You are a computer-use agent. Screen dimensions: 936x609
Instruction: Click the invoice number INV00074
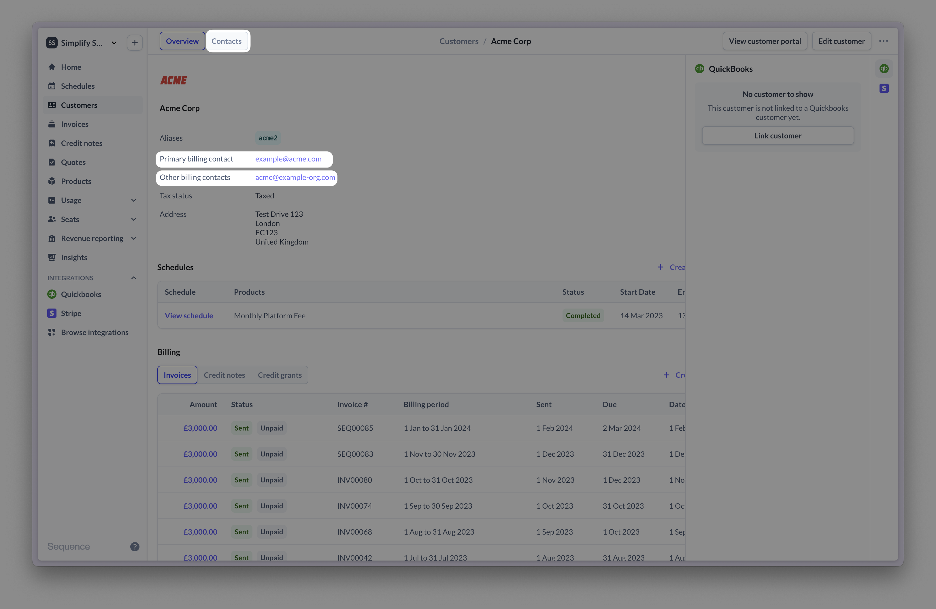point(354,506)
